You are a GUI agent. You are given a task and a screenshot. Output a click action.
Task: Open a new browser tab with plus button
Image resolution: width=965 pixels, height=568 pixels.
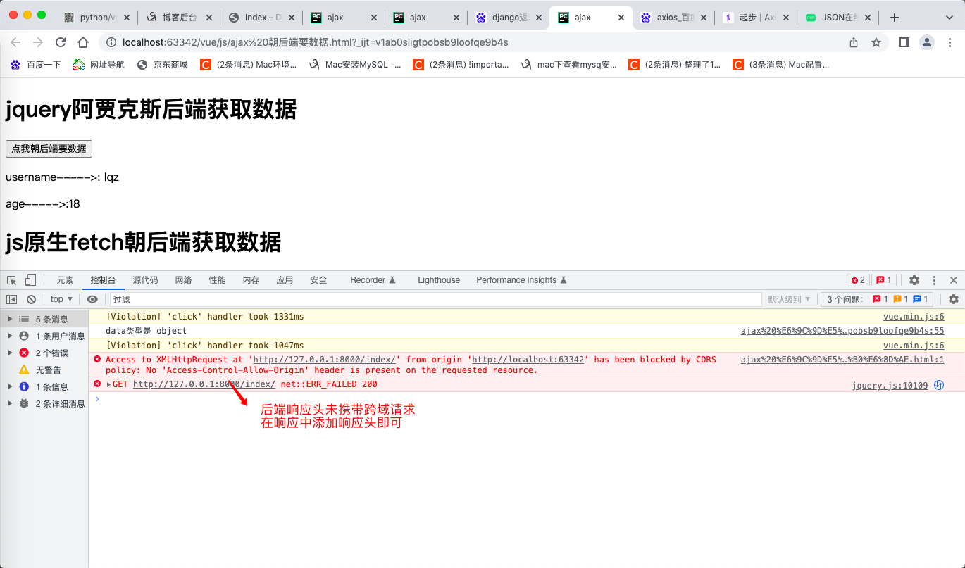pos(895,18)
